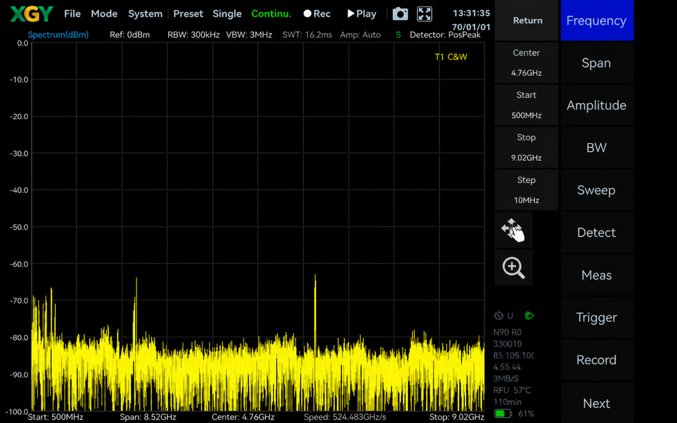The image size is (677, 423).
Task: Open the System menu
Action: click(145, 14)
